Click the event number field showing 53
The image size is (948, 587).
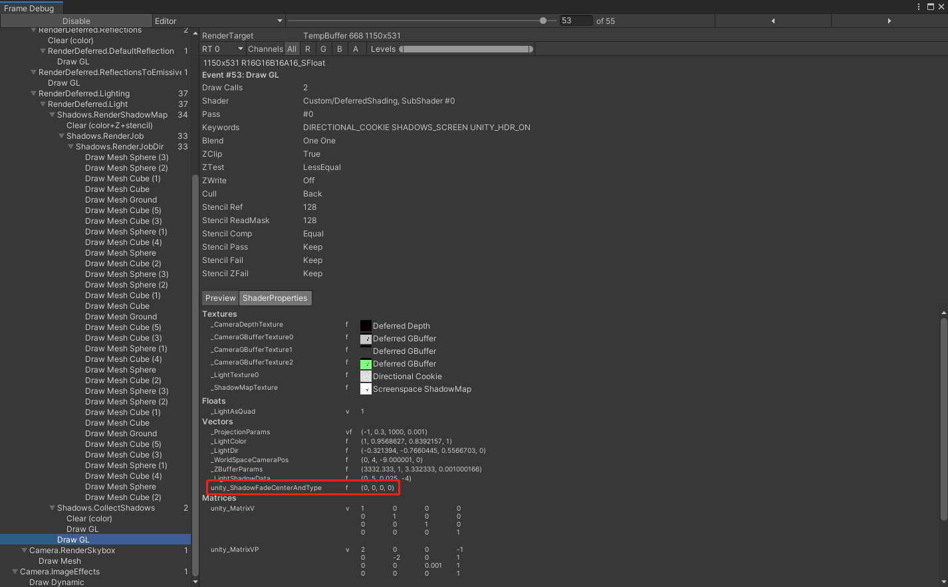coord(576,21)
